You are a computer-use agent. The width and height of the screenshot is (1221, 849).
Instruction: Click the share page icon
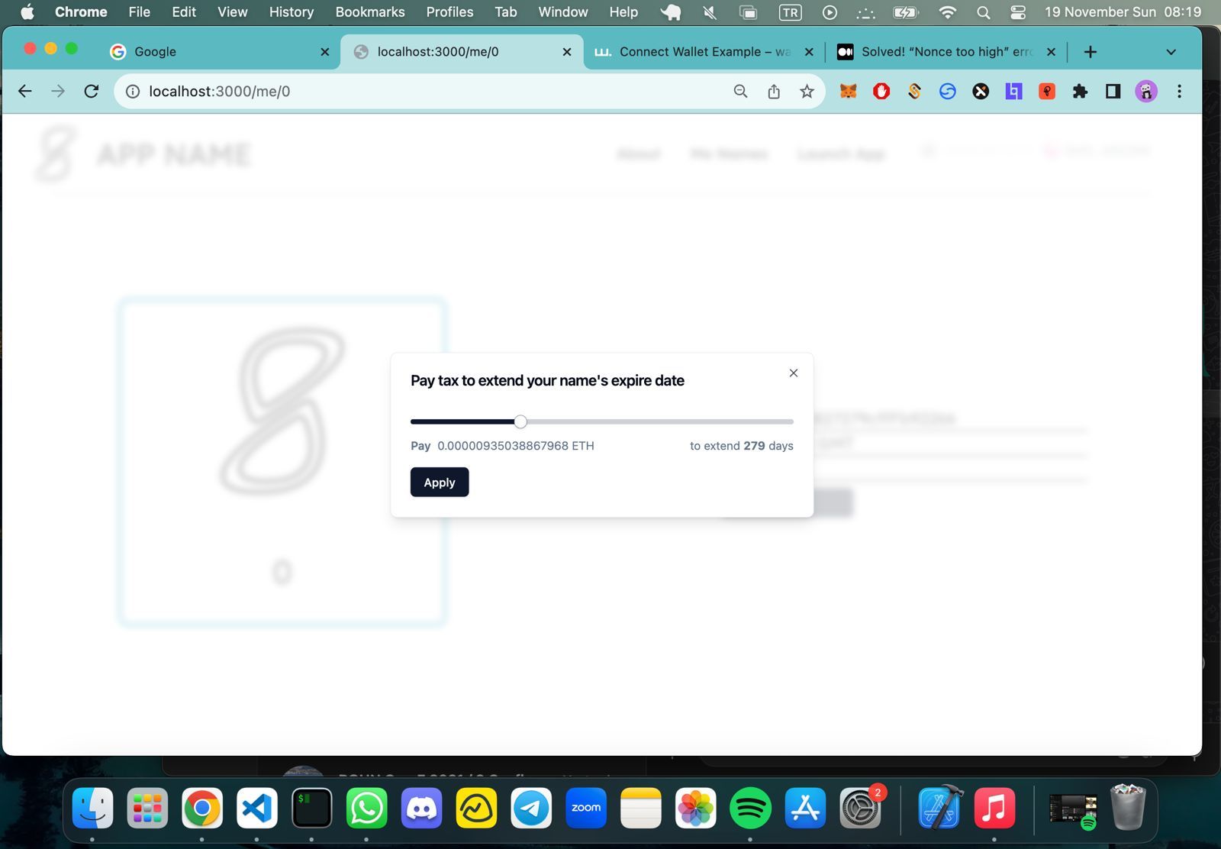click(774, 92)
